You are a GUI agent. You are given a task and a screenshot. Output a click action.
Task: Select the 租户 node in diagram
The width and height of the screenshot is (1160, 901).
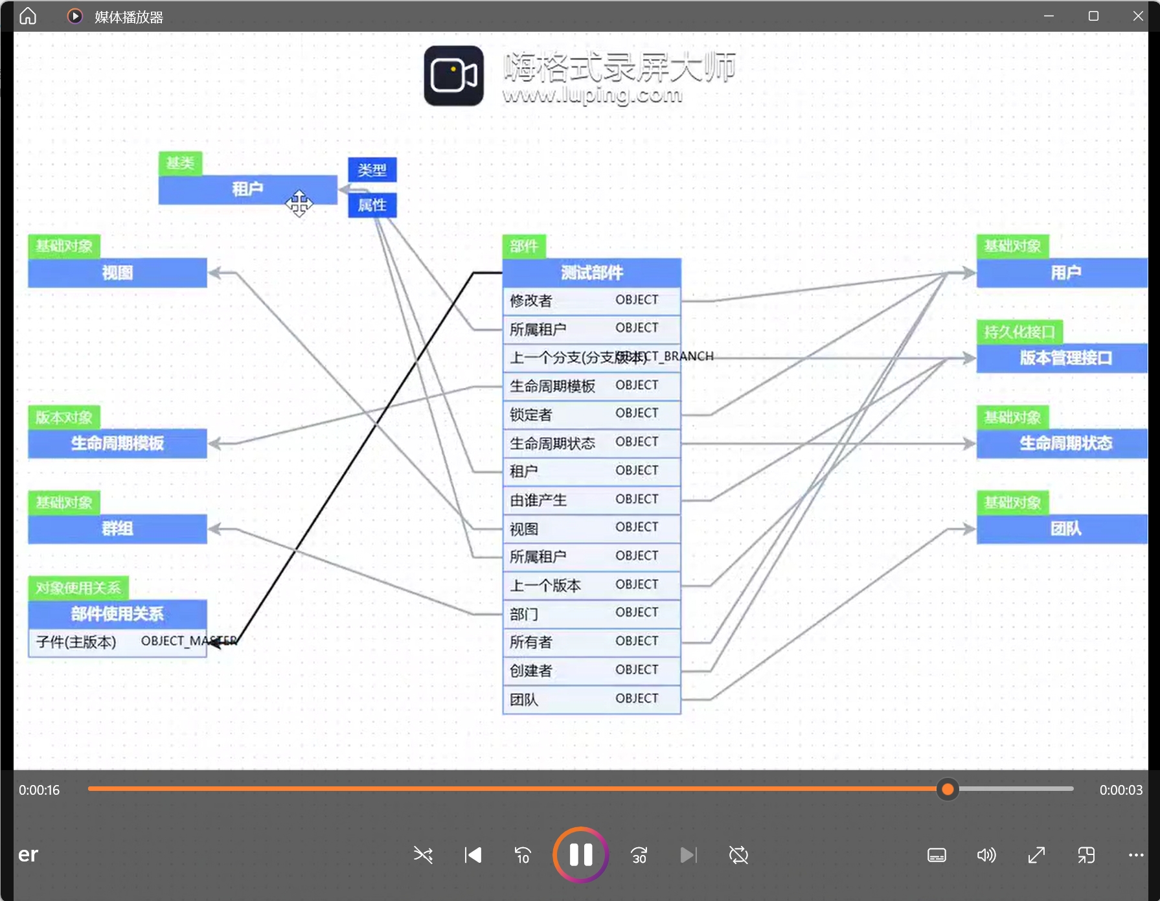[247, 189]
